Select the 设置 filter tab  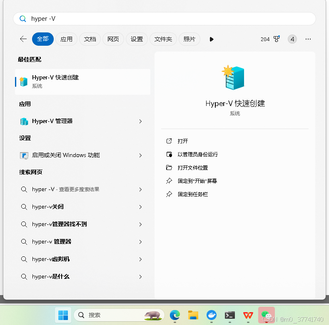pyautogui.click(x=137, y=39)
